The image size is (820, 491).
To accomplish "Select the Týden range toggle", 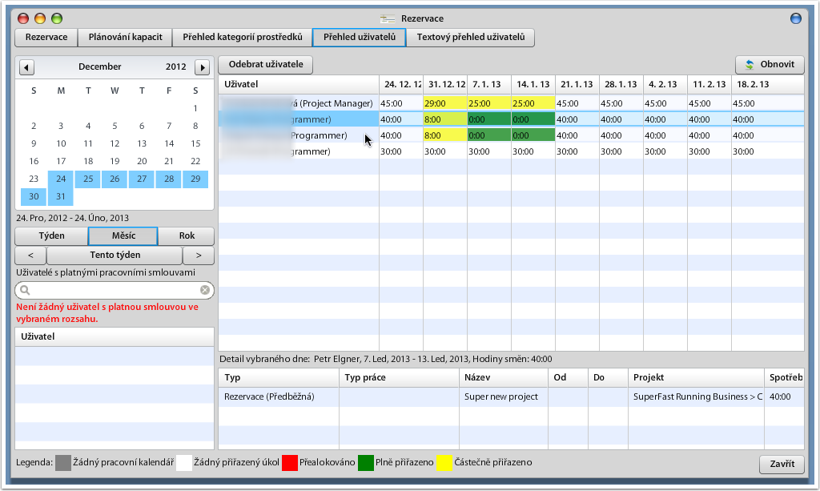I will [51, 236].
